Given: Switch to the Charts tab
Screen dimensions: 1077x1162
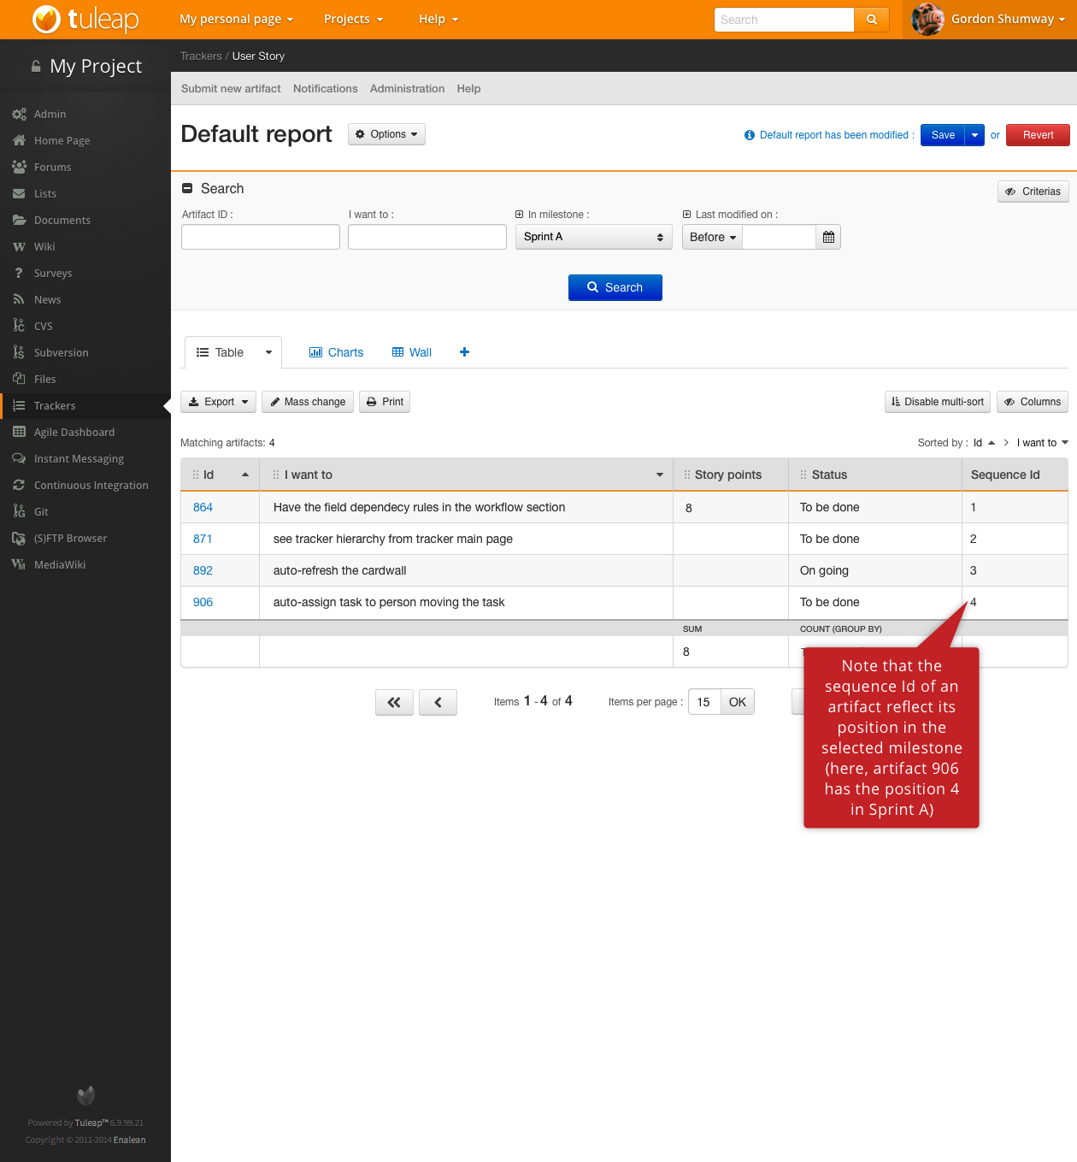Looking at the screenshot, I should coord(336,352).
